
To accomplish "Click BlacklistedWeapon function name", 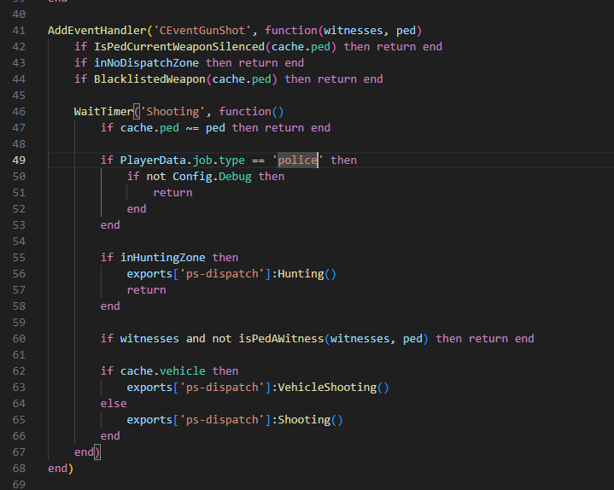I will (149, 79).
